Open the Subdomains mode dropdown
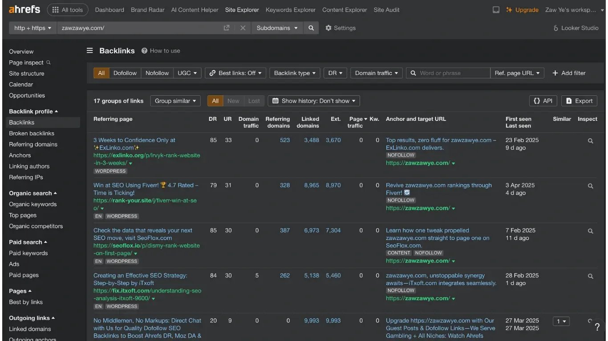The width and height of the screenshot is (608, 341). click(277, 28)
